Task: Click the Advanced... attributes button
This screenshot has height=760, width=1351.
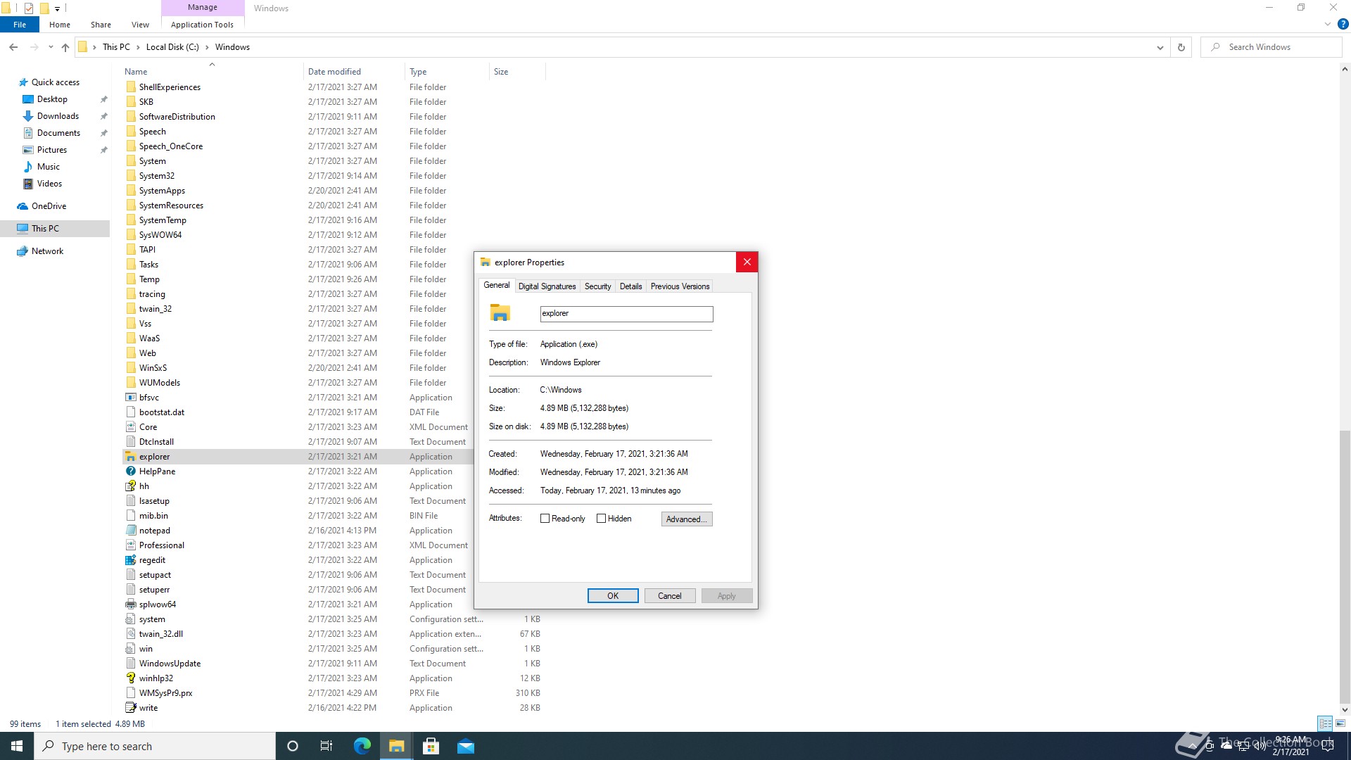Action: [x=687, y=519]
